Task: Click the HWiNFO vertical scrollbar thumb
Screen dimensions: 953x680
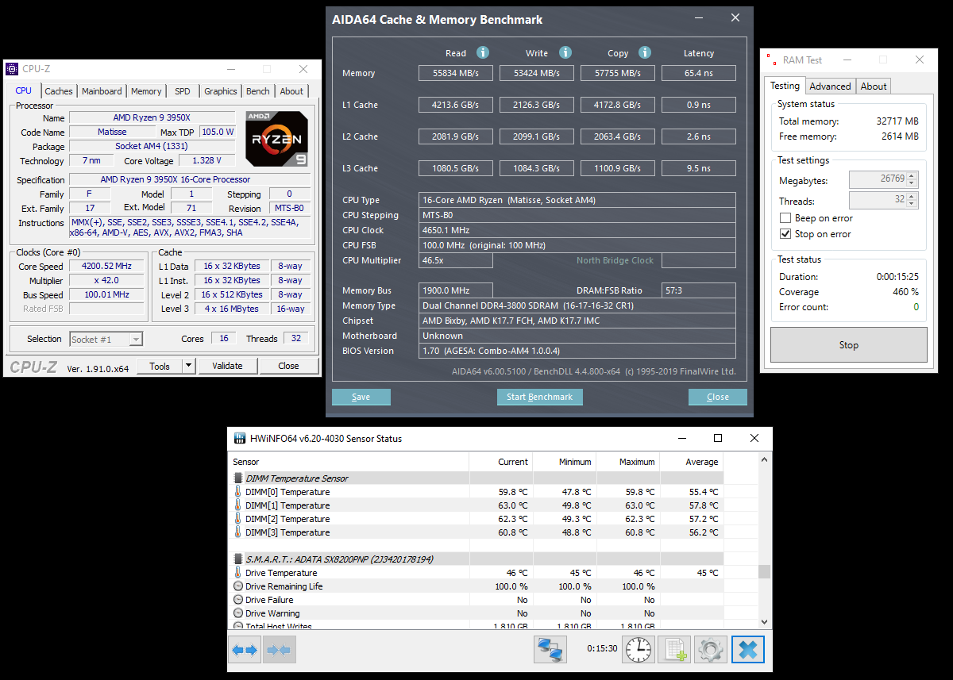Action: 765,571
